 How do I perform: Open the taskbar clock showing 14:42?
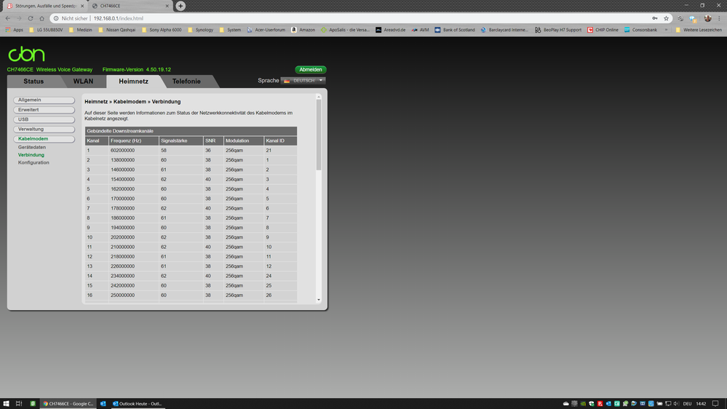click(x=701, y=403)
